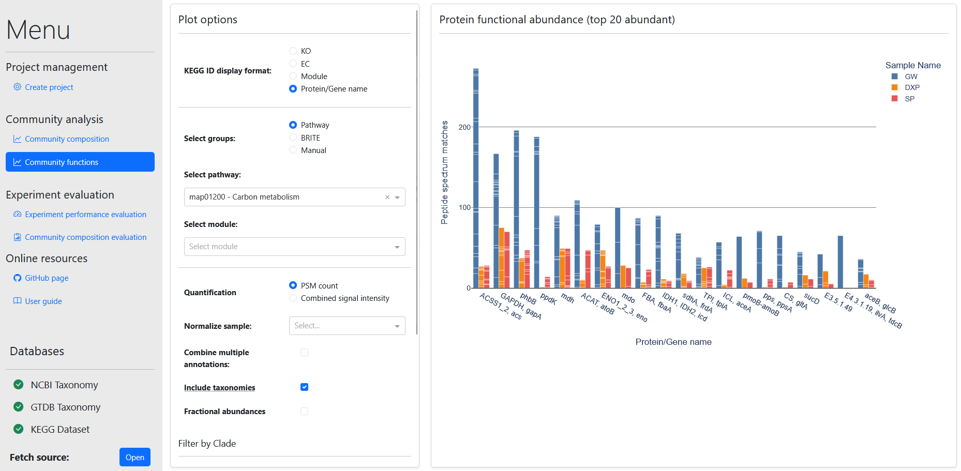Click the green check icon for NCBI Taxonomy

click(x=19, y=385)
